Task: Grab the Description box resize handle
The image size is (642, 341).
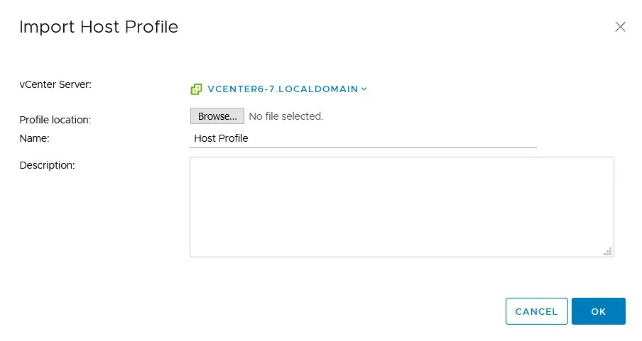Action: pos(608,251)
